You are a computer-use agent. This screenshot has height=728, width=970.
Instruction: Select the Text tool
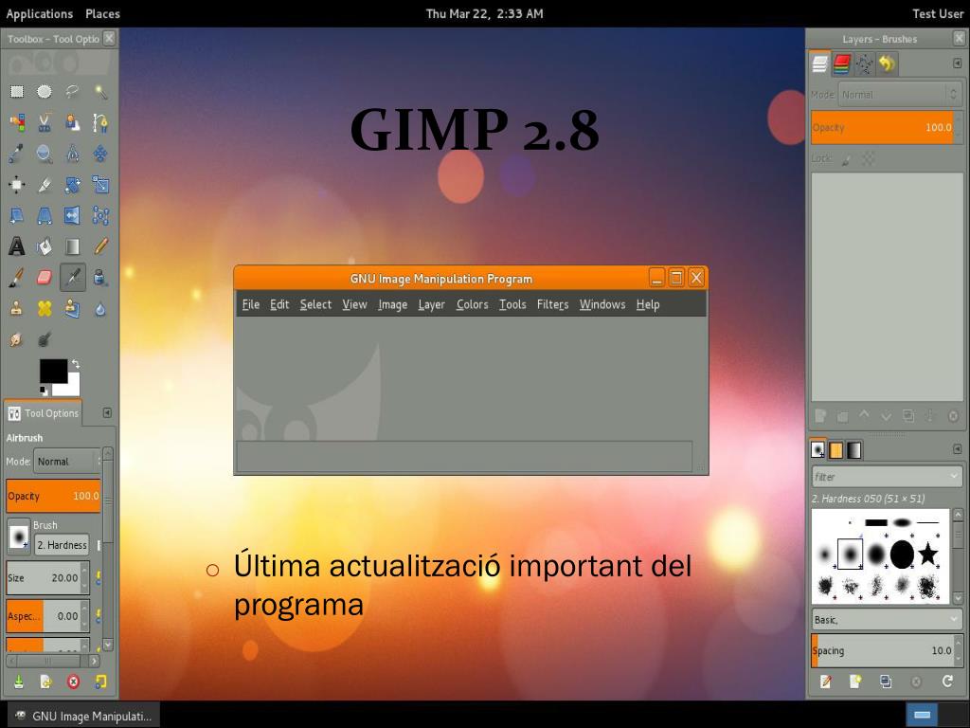pos(17,246)
